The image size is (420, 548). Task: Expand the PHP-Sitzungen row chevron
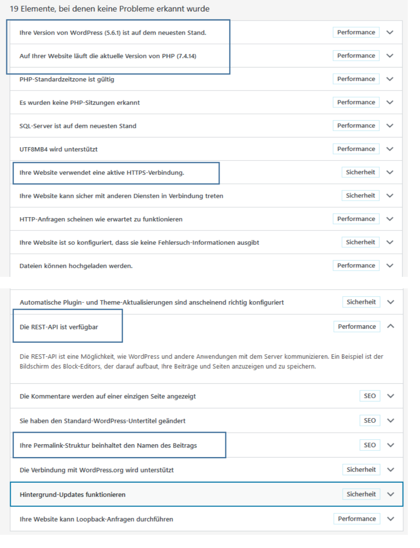pos(390,102)
